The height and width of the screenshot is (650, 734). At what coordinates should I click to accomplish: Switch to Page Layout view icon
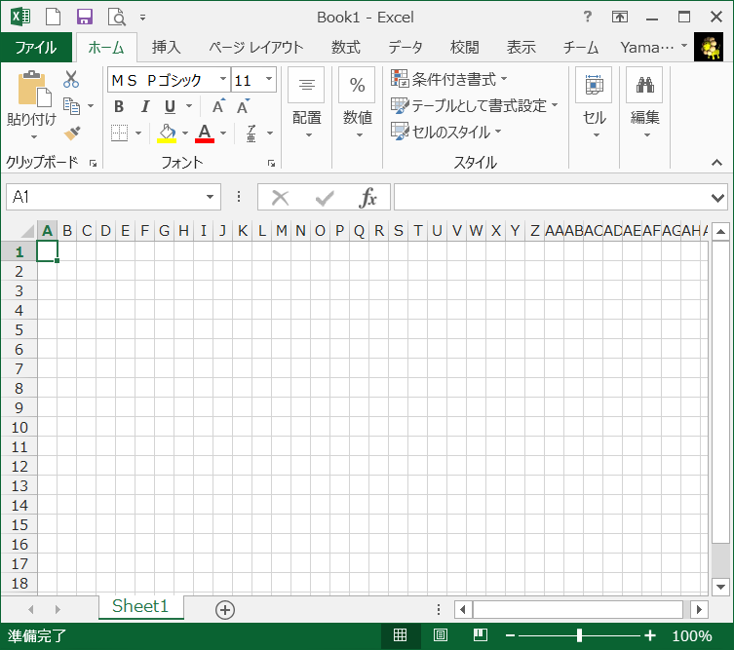(x=440, y=635)
